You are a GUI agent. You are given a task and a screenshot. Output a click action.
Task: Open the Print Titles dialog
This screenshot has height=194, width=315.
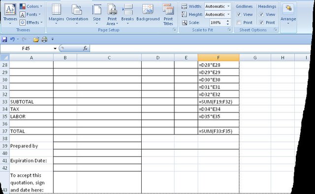168,14
